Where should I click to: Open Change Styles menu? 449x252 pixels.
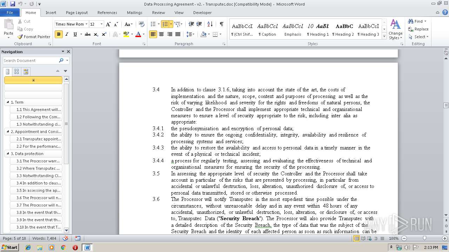point(395,29)
